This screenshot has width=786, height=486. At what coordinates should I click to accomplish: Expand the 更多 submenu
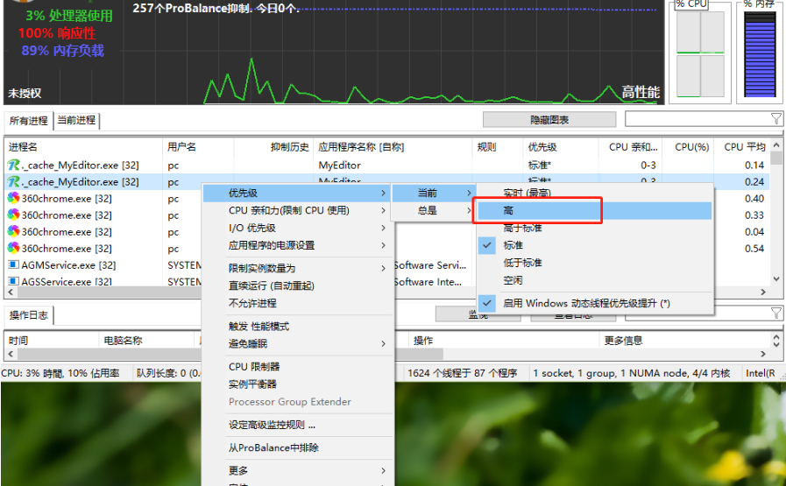pyautogui.click(x=298, y=470)
